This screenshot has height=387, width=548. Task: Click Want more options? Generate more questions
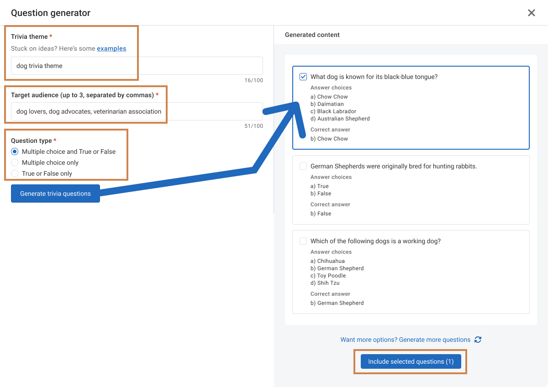(405, 340)
